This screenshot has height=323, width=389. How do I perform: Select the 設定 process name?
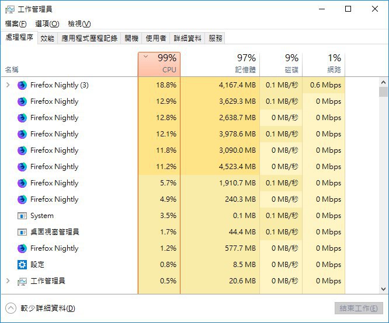pyautogui.click(x=37, y=265)
